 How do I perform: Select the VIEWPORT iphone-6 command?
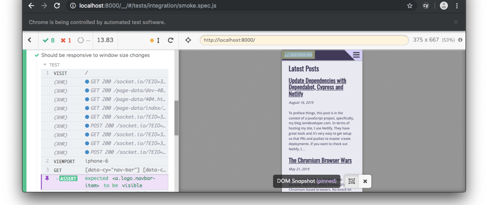(x=104, y=161)
